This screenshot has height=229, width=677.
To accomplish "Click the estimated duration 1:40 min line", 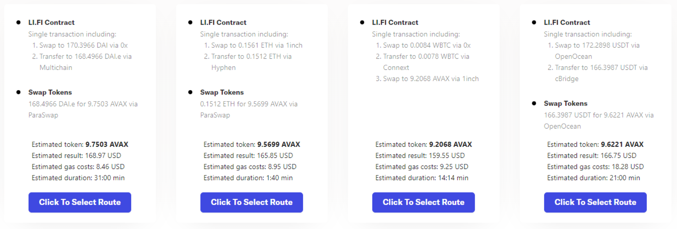I will (x=248, y=178).
